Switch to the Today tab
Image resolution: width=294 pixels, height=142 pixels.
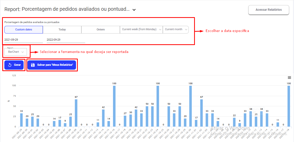click(62, 30)
